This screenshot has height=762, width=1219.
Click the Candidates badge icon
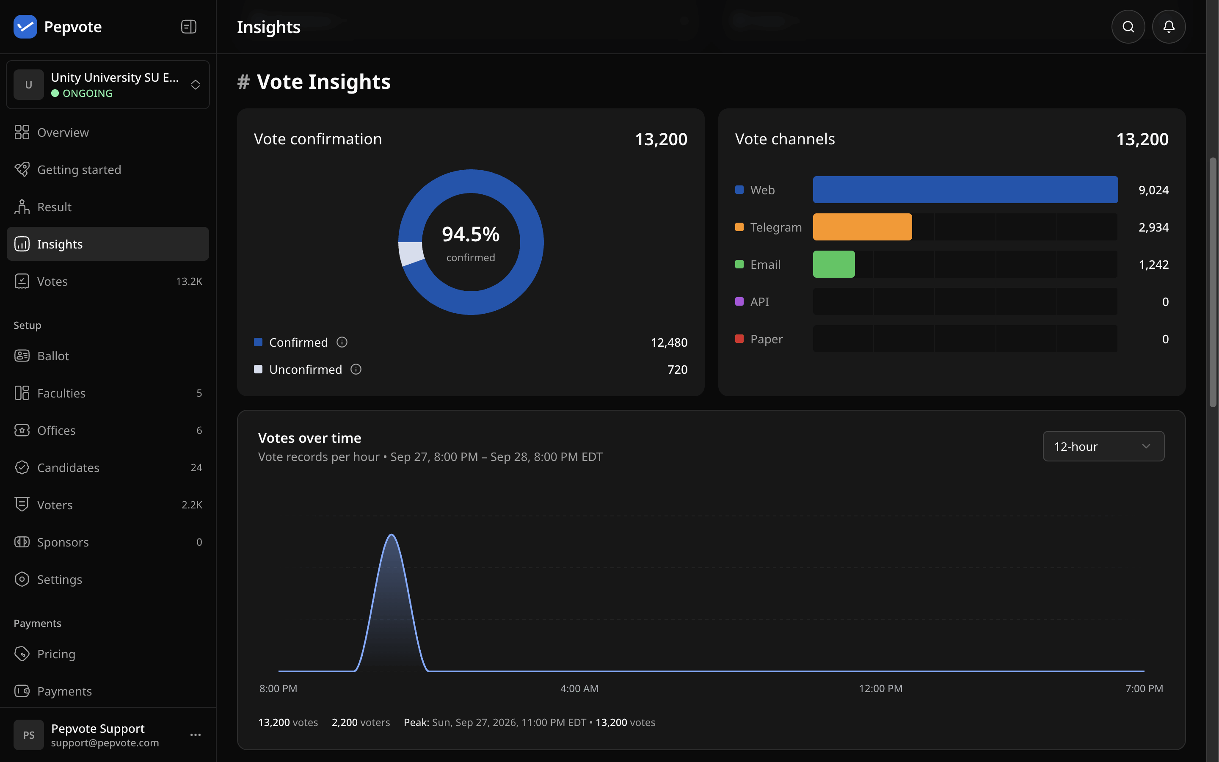22,468
